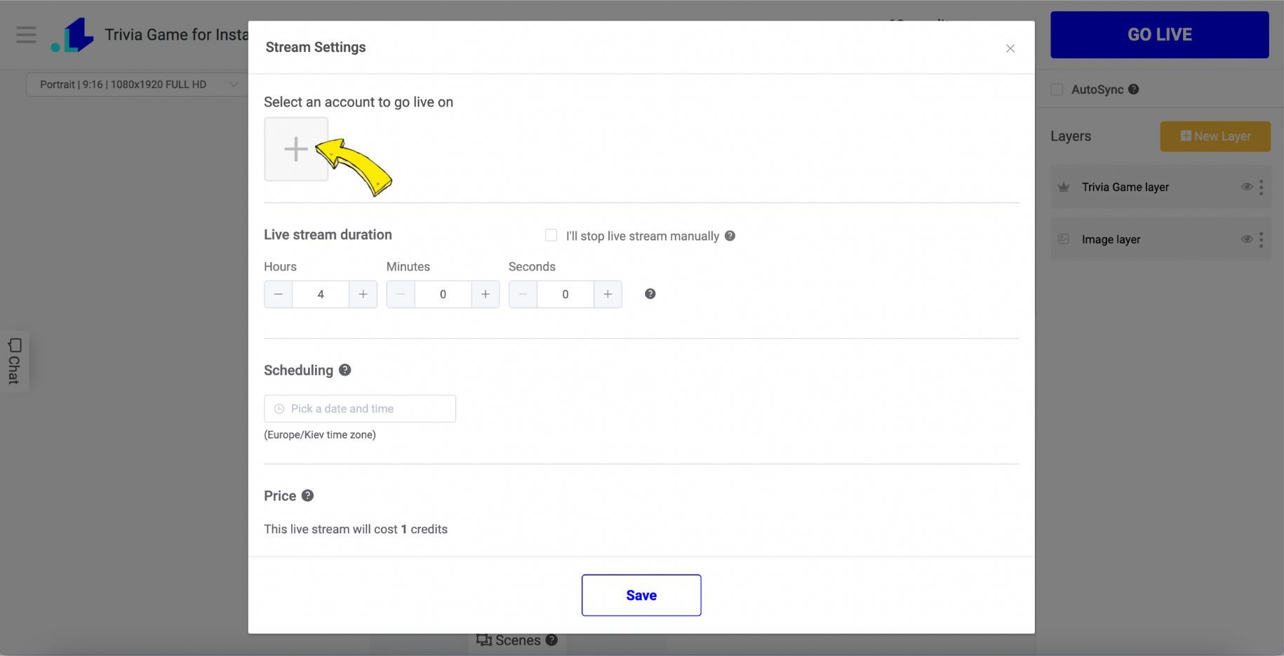Open the Pick a date and time field

coord(360,409)
